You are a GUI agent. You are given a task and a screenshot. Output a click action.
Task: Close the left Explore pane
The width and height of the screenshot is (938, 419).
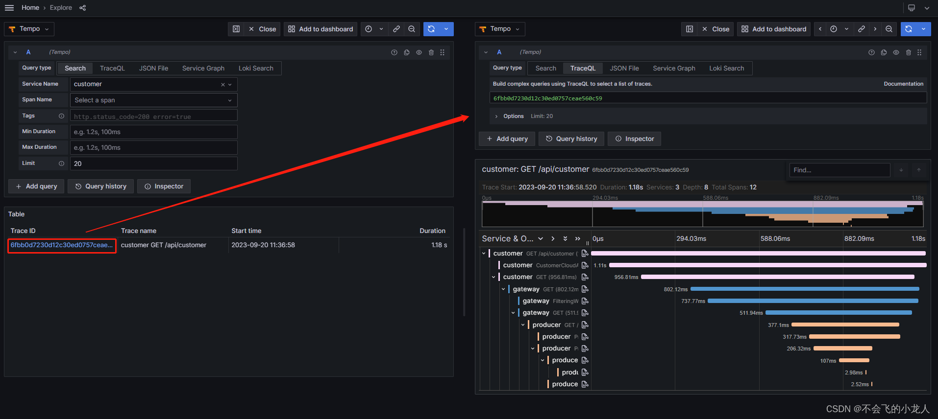coord(262,29)
